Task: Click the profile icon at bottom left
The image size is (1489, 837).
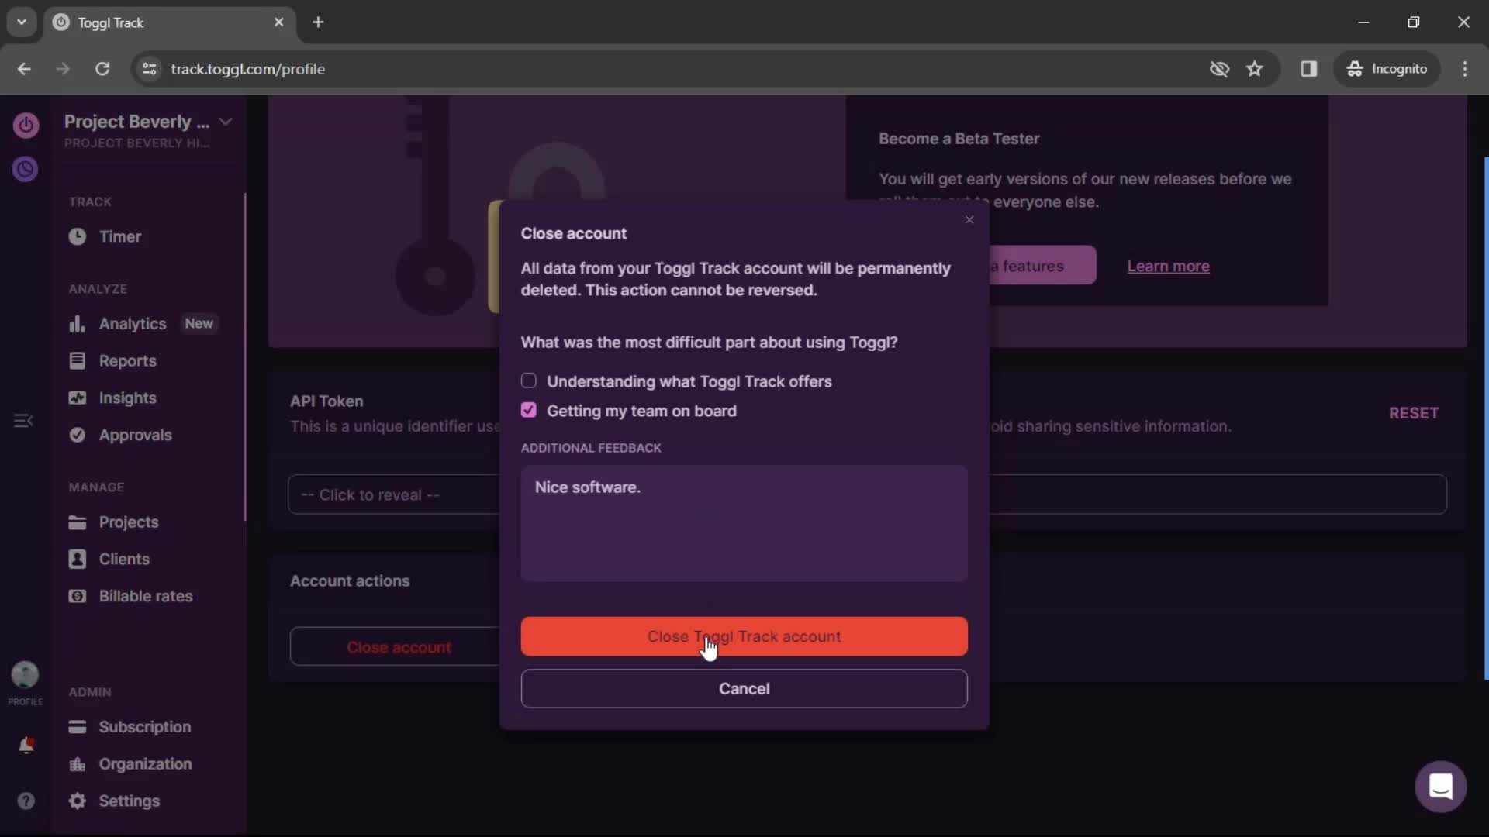Action: click(25, 674)
